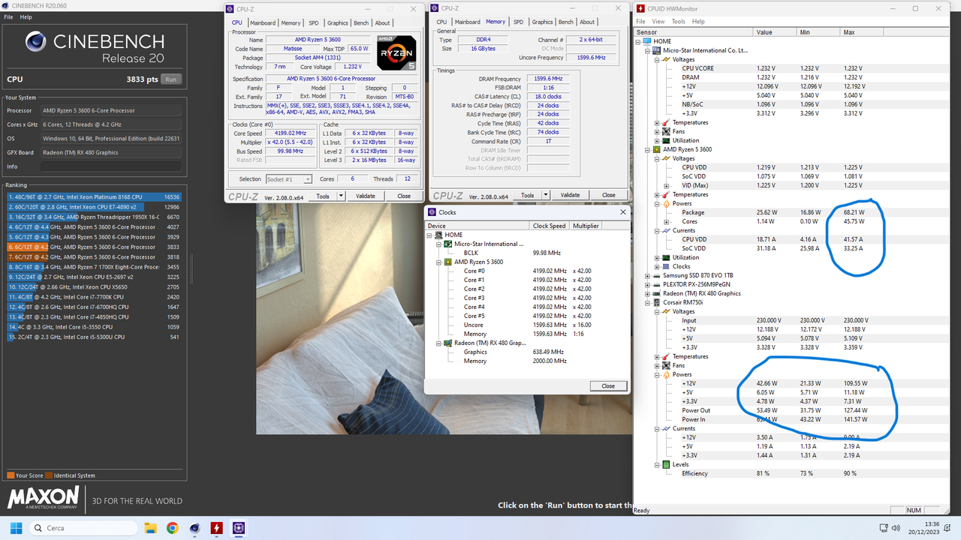Open Google Chrome from the taskbar

tap(172, 528)
